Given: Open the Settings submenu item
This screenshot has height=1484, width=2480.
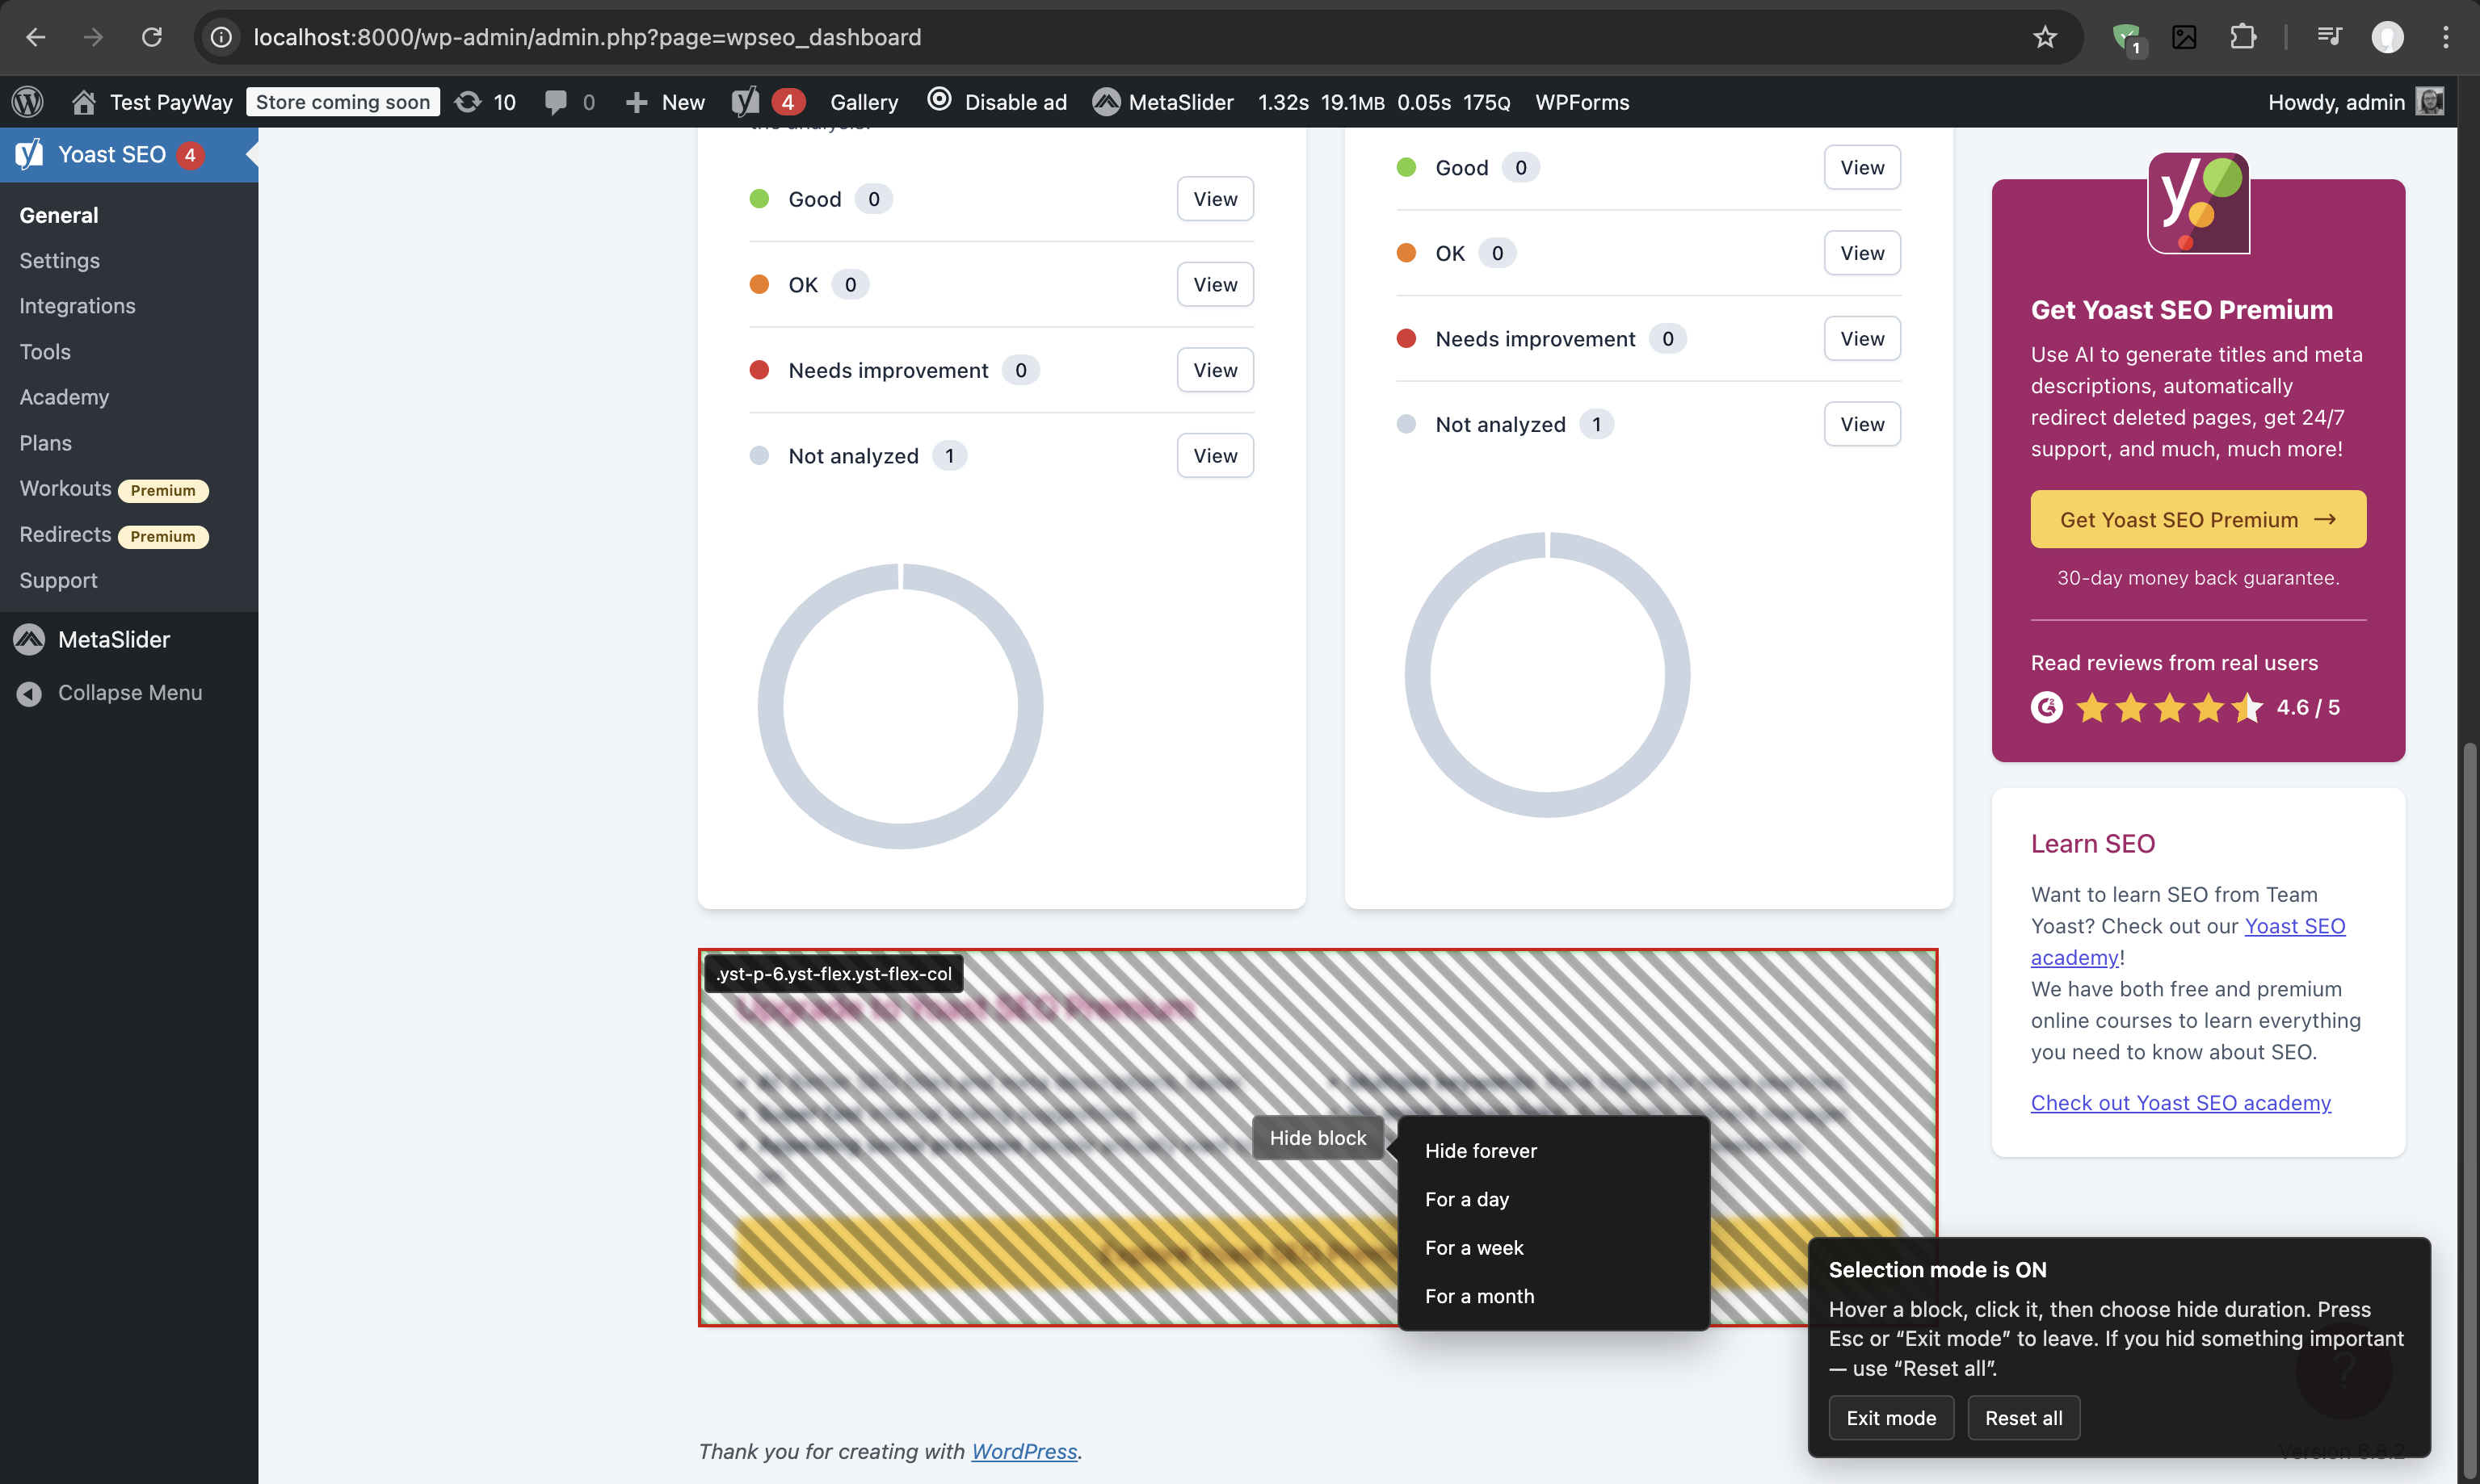Looking at the screenshot, I should tap(60, 260).
